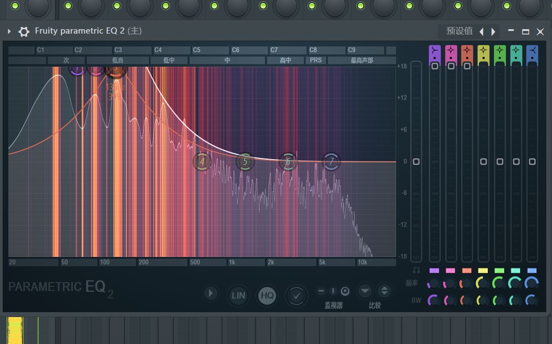
Task: Click the yellow band 4 frequency knob
Action: [483, 284]
